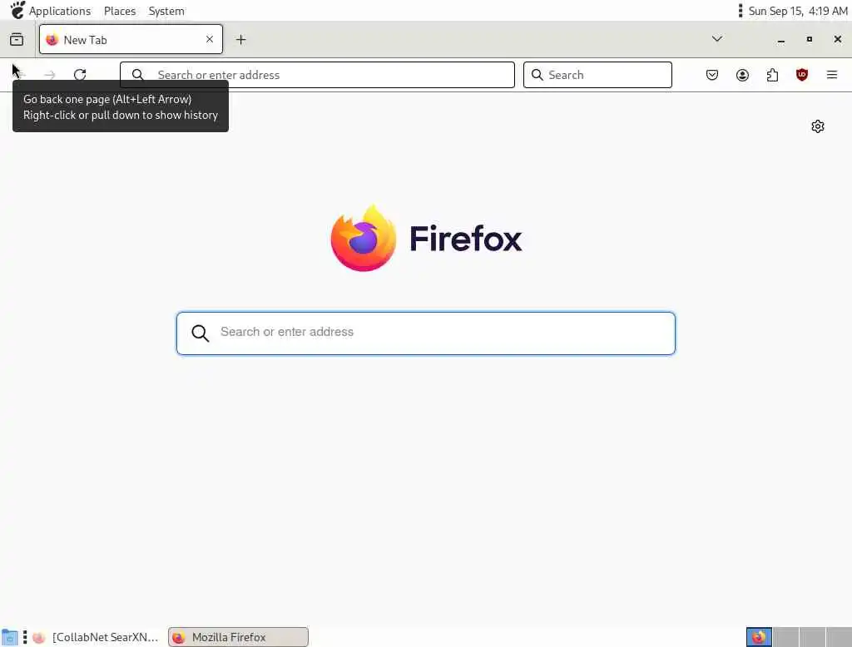852x647 pixels.
Task: Expand the list all tabs chevron
Action: 717,39
